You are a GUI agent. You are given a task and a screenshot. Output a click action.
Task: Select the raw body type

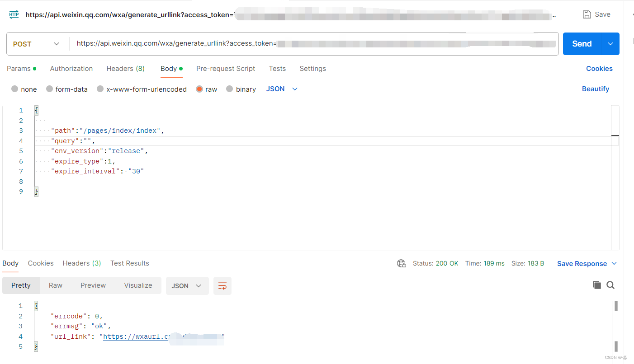[199, 89]
